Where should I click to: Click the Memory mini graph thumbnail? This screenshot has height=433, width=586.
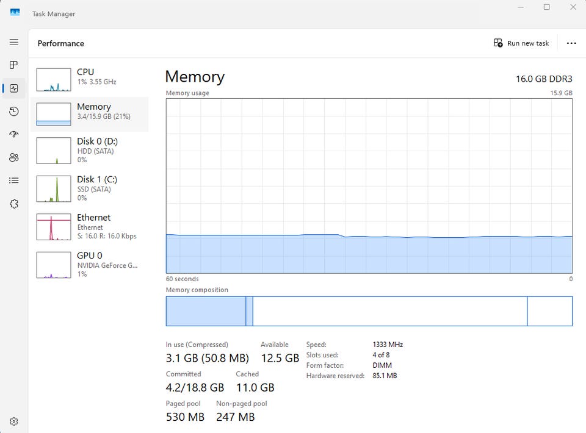point(54,114)
